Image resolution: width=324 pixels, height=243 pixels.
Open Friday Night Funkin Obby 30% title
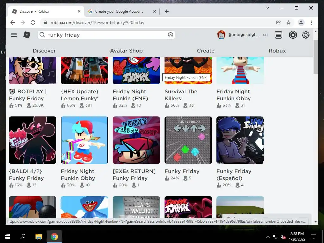(x=78, y=175)
